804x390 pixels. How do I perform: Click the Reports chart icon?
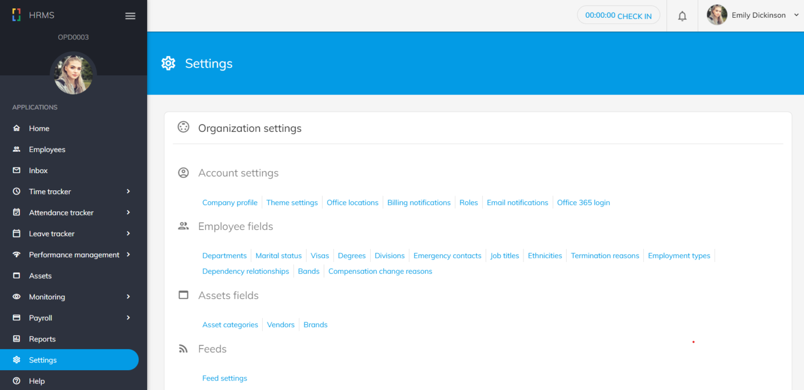[17, 339]
